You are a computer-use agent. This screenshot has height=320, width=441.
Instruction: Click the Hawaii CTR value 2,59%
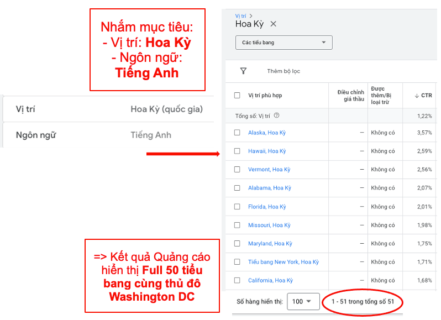click(x=424, y=151)
